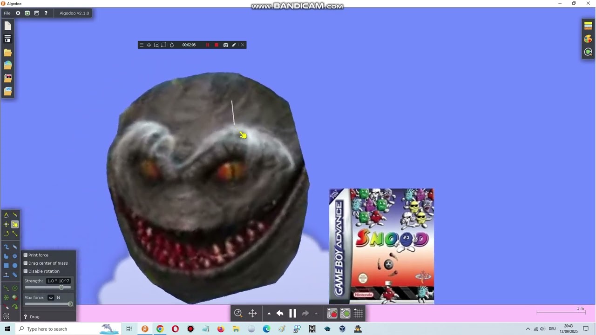This screenshot has width=596, height=335.
Task: Open the scenes folder icon in left sidebar
Action: (7, 53)
